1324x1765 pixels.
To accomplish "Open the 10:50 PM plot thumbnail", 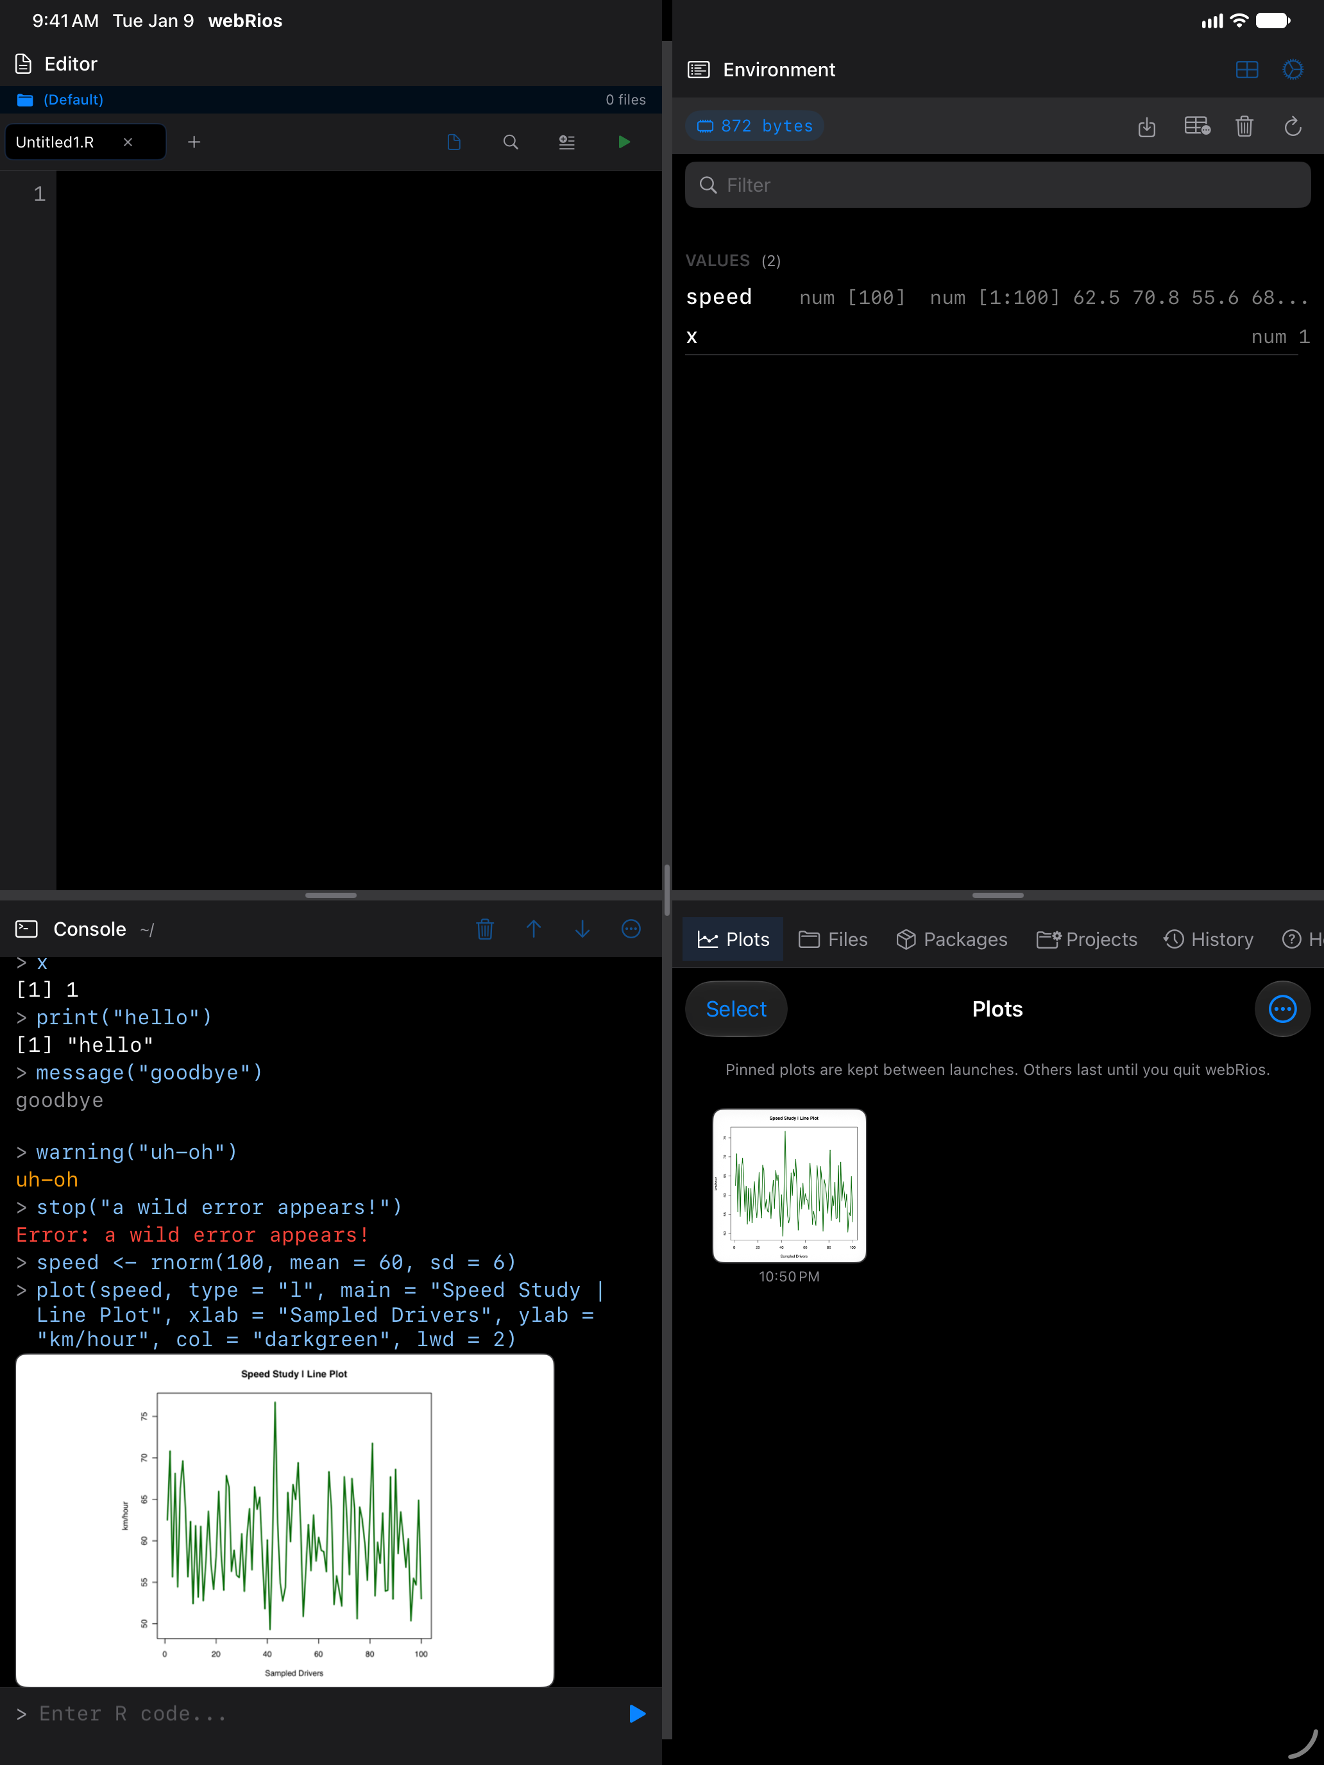I will tap(789, 1186).
